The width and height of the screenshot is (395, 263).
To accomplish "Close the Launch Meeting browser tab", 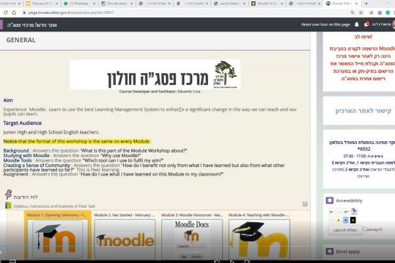I will click(244, 3).
